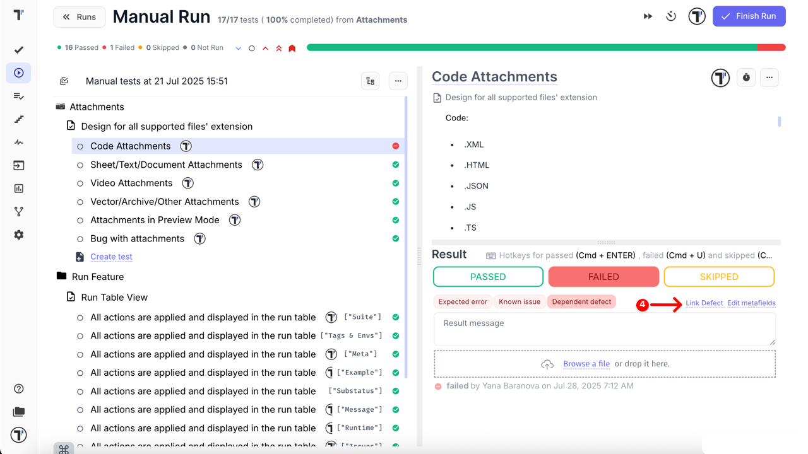Image resolution: width=808 pixels, height=454 pixels.
Task: Open Settings gear in the left sidebar
Action: coord(19,235)
